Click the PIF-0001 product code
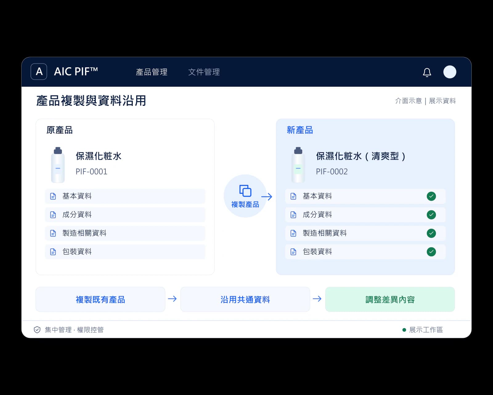The image size is (493, 395). (x=92, y=172)
